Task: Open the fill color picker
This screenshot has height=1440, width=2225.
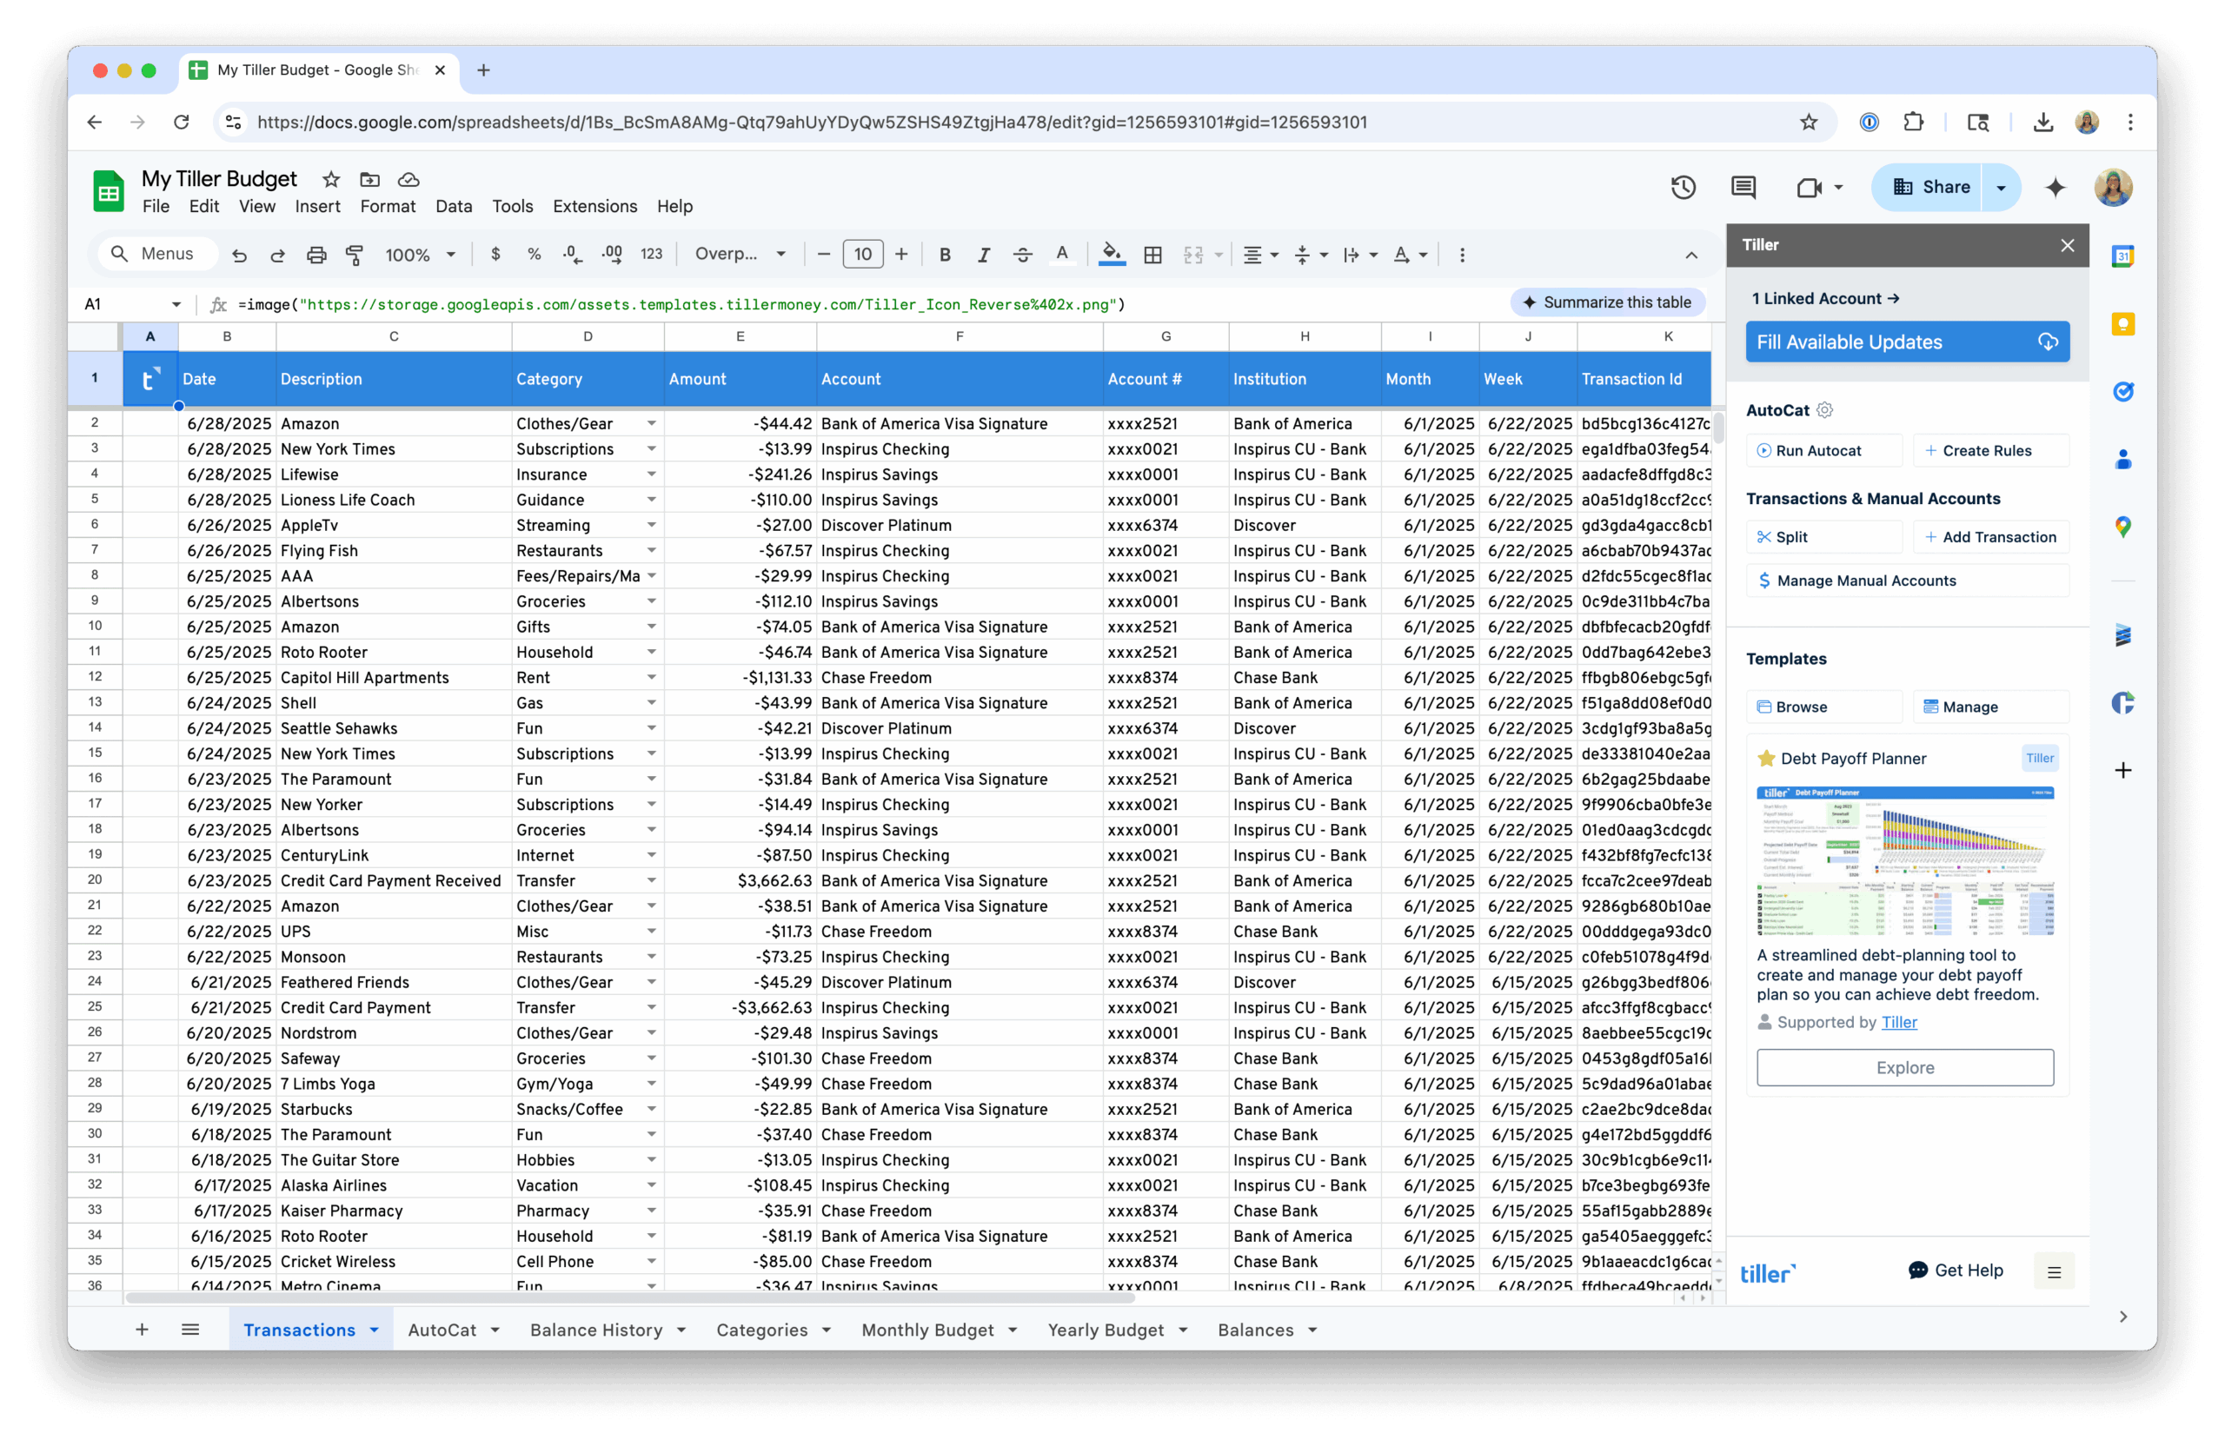Action: pyautogui.click(x=1112, y=254)
